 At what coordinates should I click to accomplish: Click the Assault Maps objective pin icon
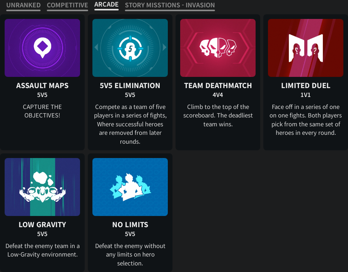[x=43, y=48]
